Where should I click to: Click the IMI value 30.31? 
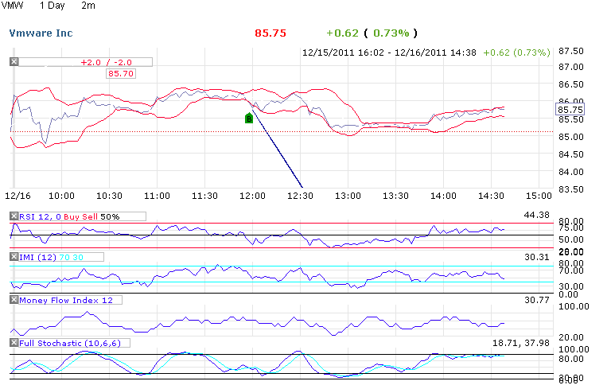(x=536, y=257)
